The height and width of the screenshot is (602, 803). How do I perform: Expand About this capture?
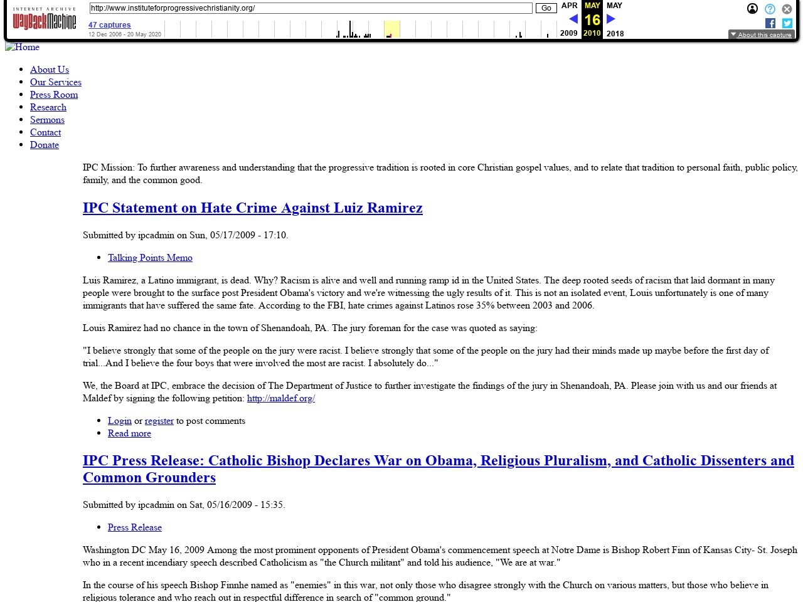[x=761, y=34]
